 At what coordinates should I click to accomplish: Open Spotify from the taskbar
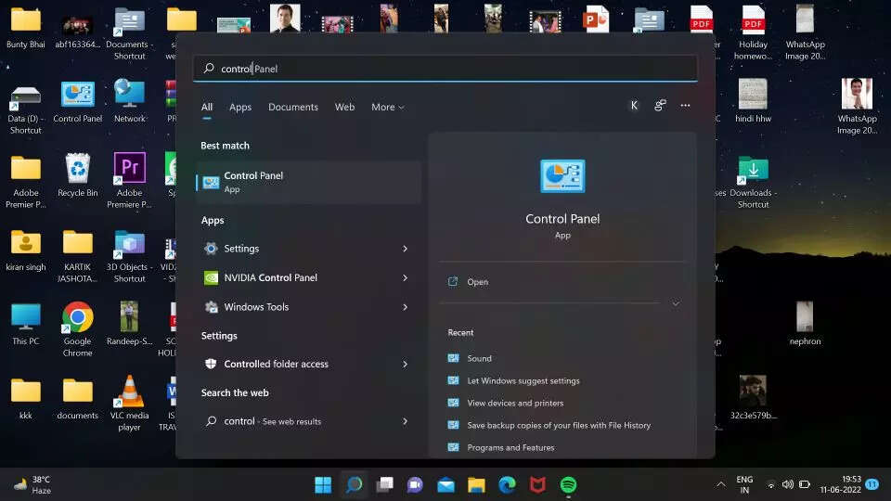point(569,484)
